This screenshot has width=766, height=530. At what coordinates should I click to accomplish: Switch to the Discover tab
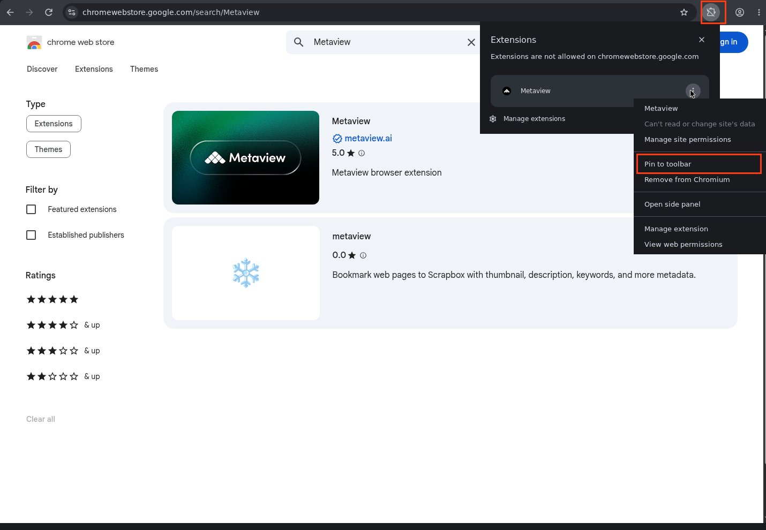pos(42,69)
